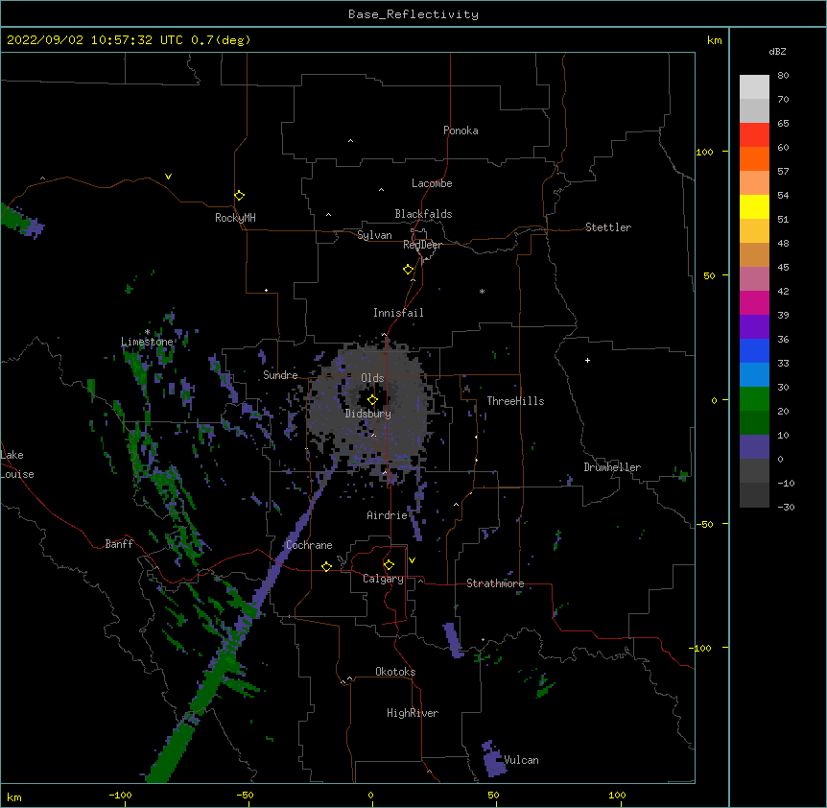Click the 39 dBZ purple legend swatch
The image size is (827, 808).
[754, 326]
